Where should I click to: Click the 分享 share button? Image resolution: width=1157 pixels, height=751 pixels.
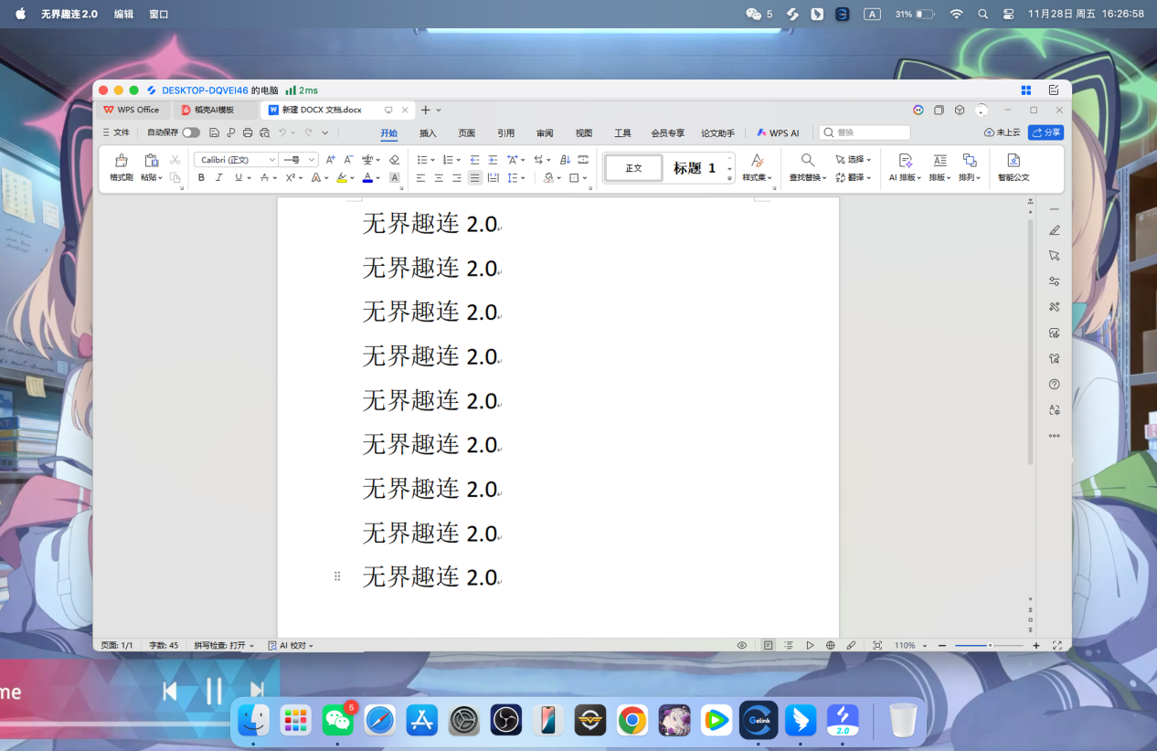tap(1045, 132)
